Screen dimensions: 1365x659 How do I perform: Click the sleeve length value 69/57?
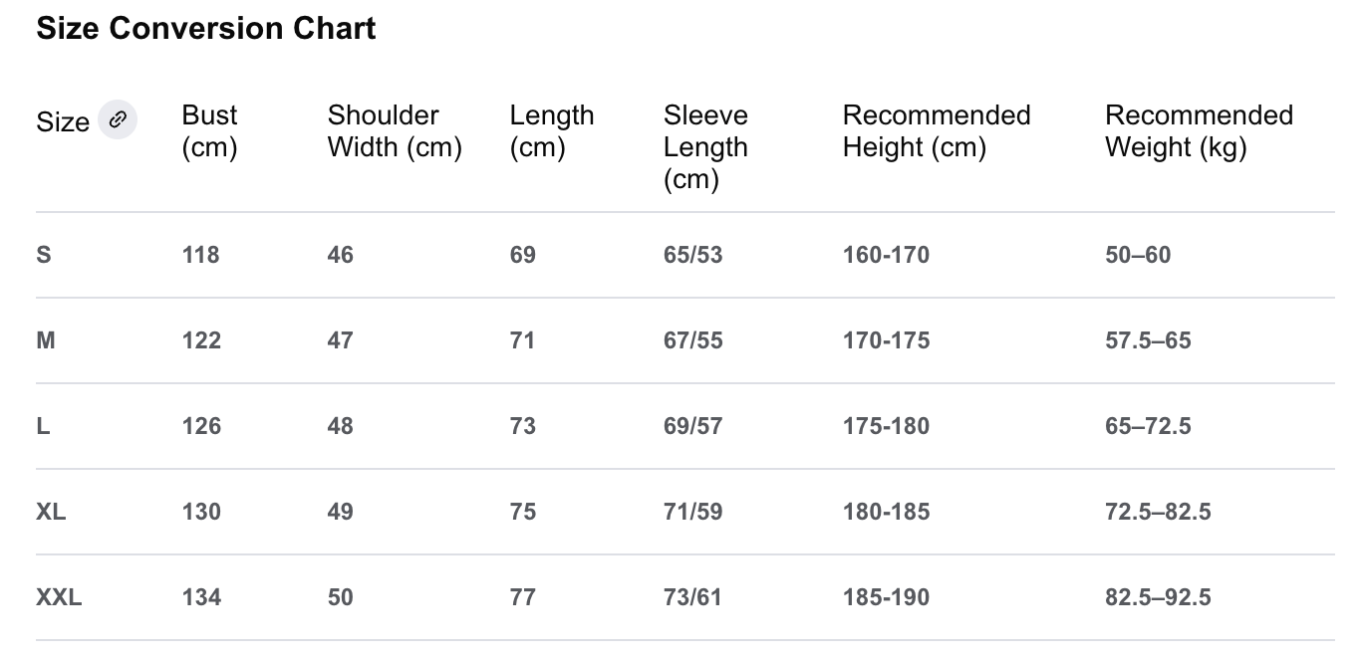click(x=692, y=426)
